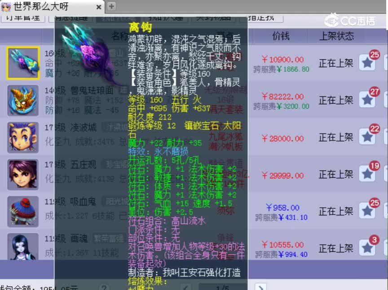Click 正在上架 status of ¥10555.00 row
Screen dimensions: 388x290
coord(336,248)
